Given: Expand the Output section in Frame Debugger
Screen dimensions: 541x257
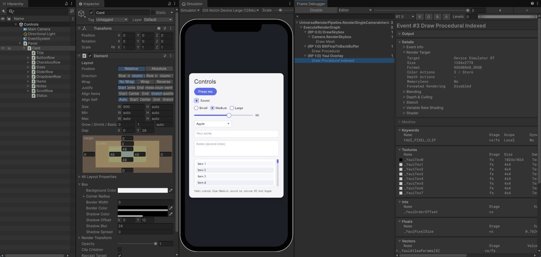Looking at the screenshot, I should 400,34.
